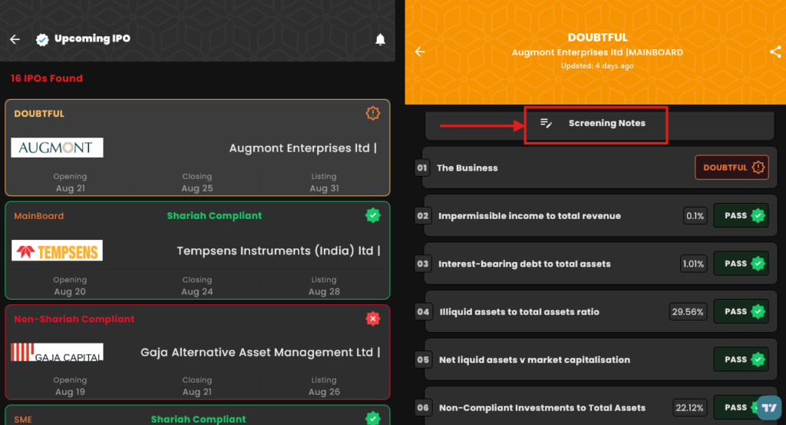786x425 pixels.
Task: Click the notes pencil icon beside Screening Notes
Action: click(546, 123)
